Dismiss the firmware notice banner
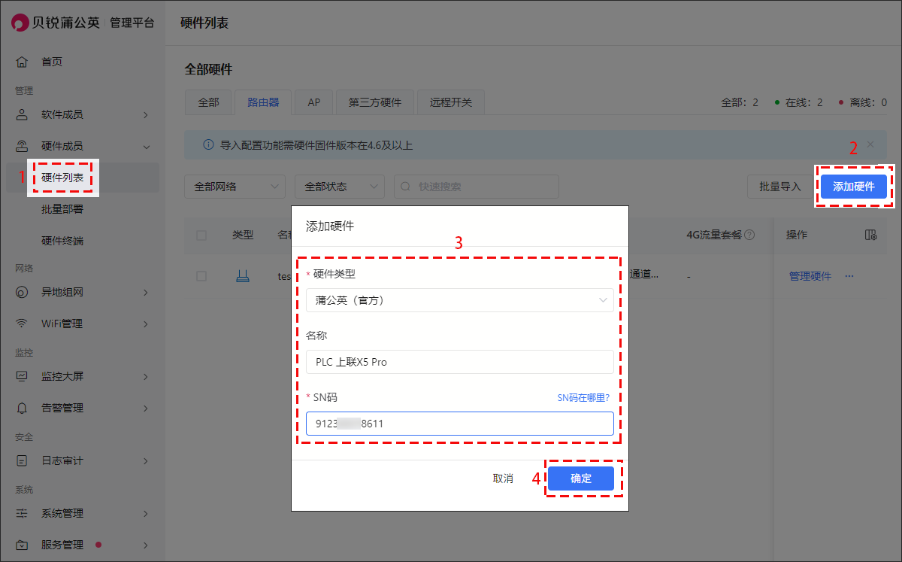The image size is (902, 562). 870,144
